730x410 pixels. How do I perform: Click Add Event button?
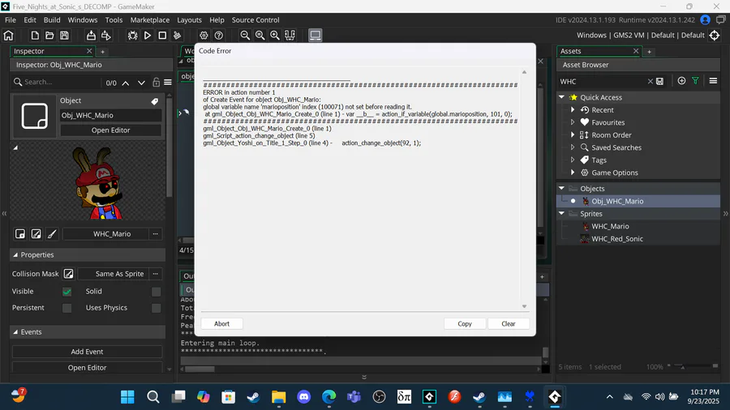pos(87,352)
